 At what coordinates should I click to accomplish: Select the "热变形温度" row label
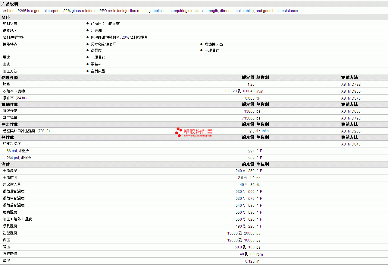12,144
